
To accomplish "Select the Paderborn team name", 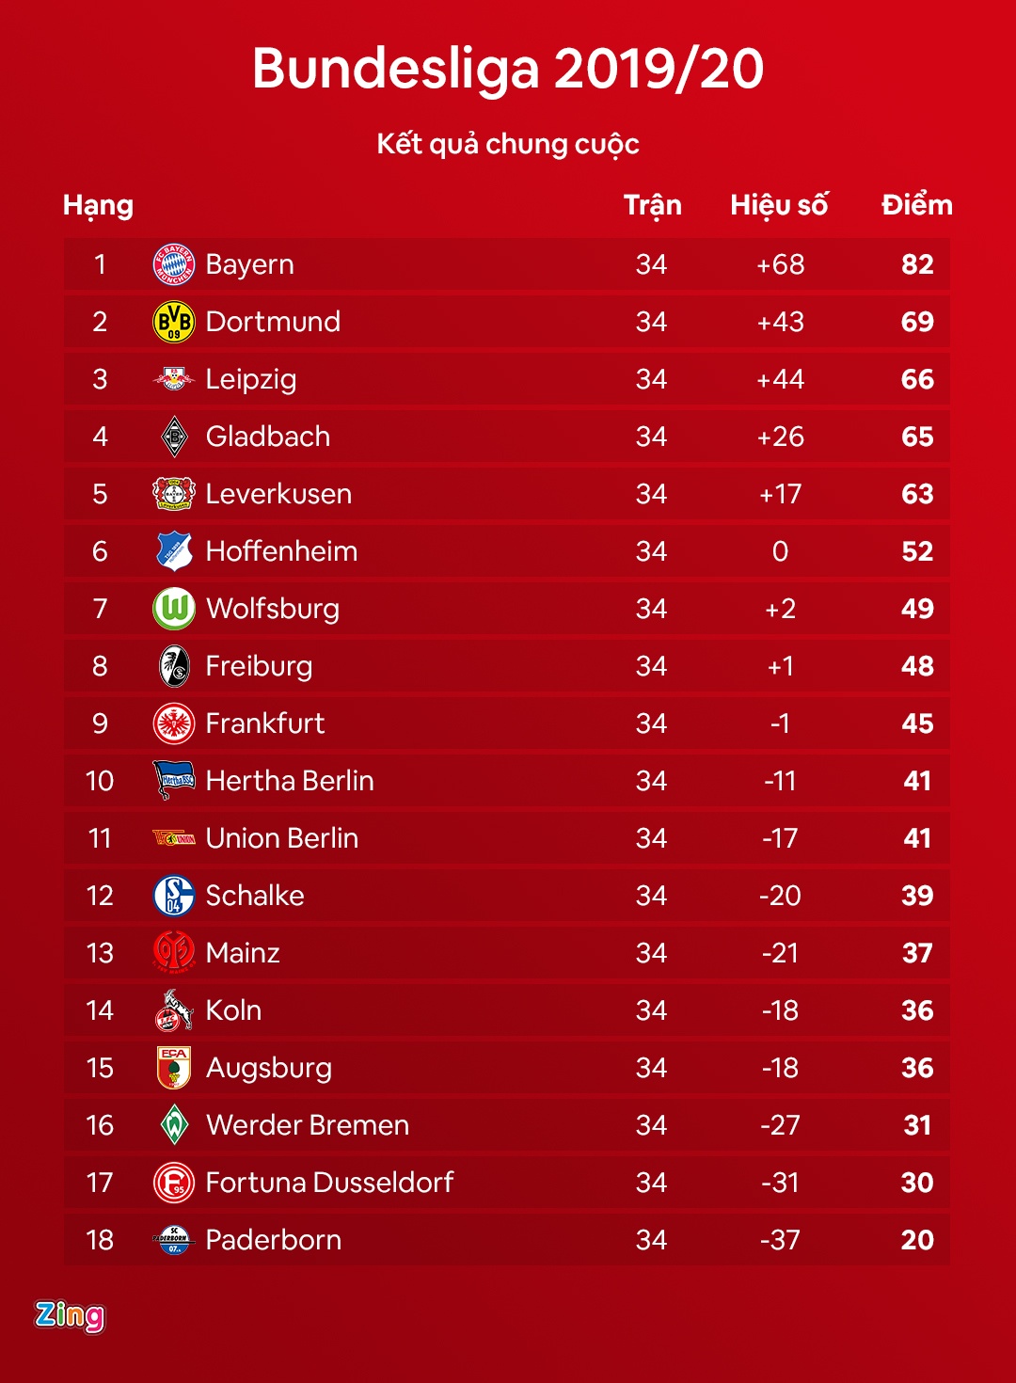I will (x=274, y=1240).
